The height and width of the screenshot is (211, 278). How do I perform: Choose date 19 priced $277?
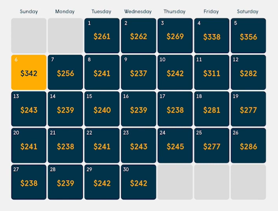[x=248, y=109]
